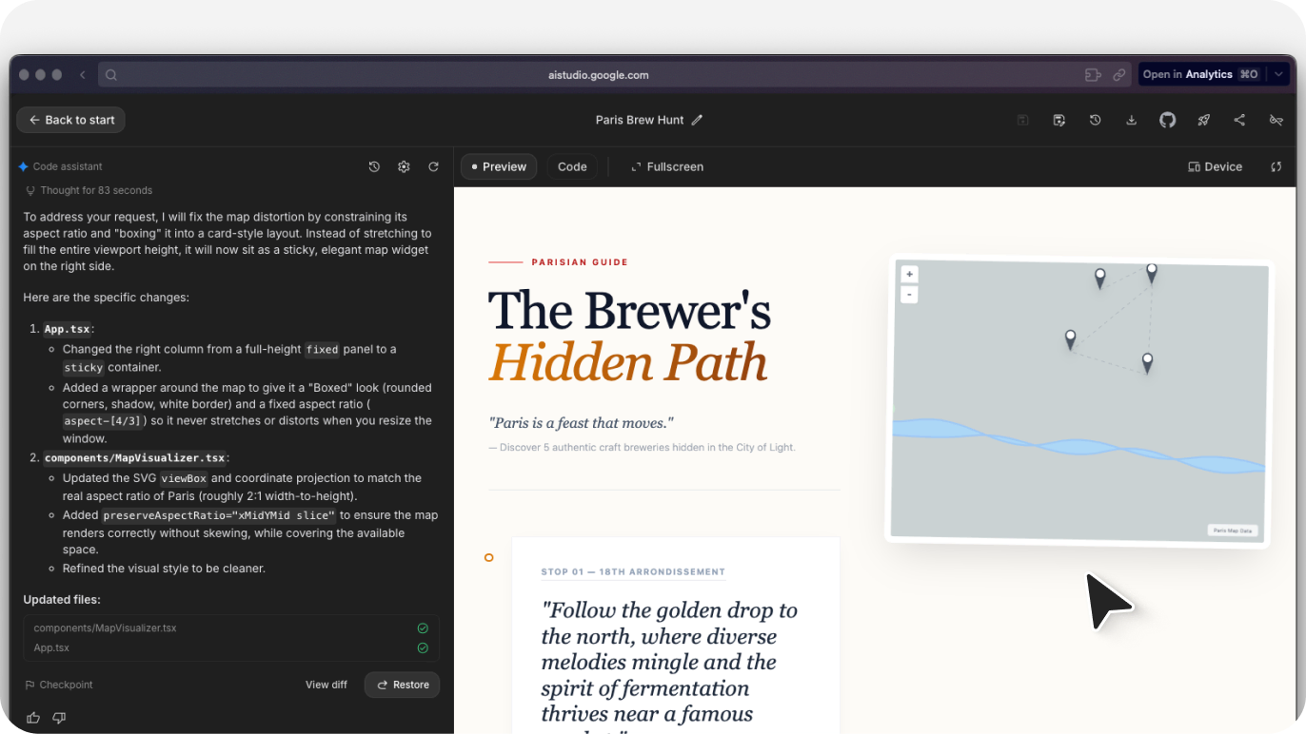Switch to Device preview mode
This screenshot has width=1306, height=734.
click(1215, 166)
